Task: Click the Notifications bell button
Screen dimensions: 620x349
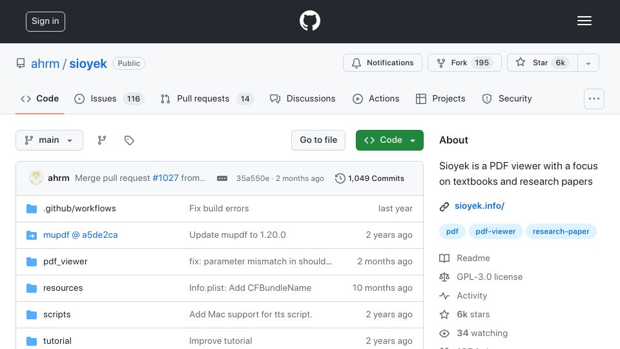Action: (382, 63)
